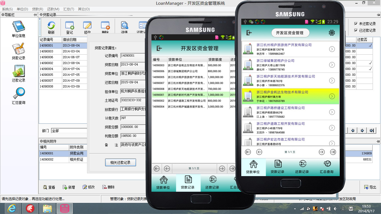This screenshot has height=214, width=381.
Task: Tap the exit icon on the back phone
Action: (159, 48)
